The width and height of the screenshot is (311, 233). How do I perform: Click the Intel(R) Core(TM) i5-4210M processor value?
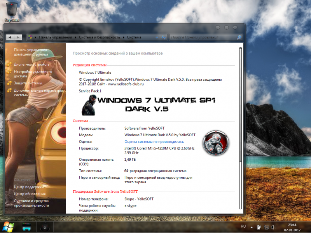pos(159,150)
